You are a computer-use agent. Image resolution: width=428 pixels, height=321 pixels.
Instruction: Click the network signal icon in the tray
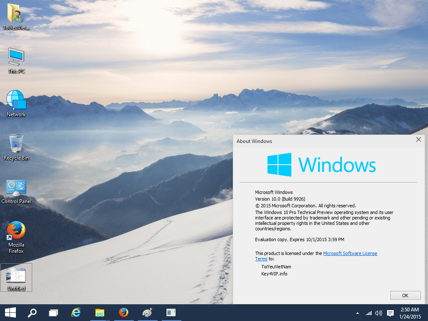pyautogui.click(x=368, y=313)
